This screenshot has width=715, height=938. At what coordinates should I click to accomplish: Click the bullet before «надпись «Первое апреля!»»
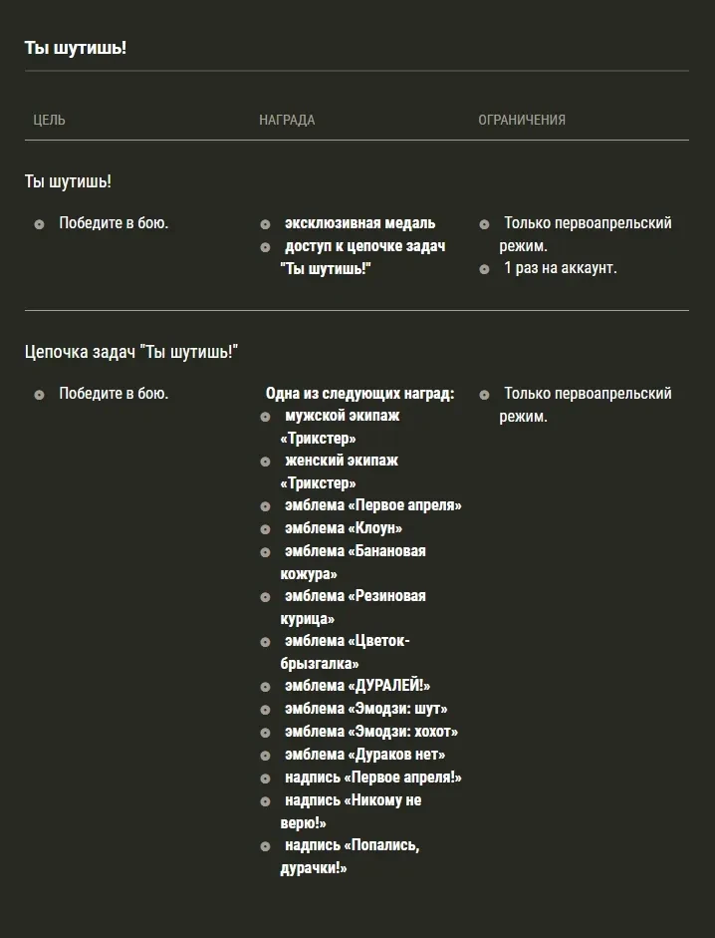[265, 779]
